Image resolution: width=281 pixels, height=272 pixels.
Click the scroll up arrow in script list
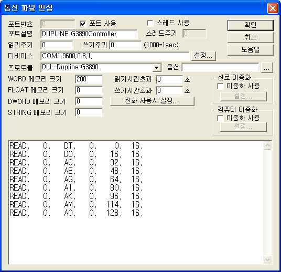267,145
